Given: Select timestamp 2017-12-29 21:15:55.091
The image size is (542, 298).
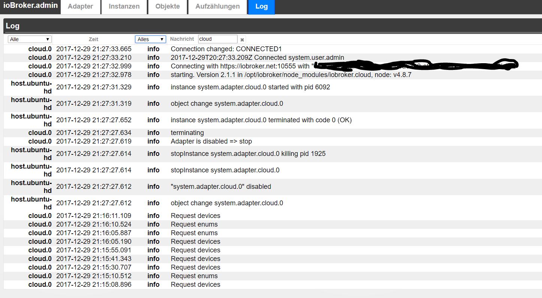Looking at the screenshot, I should tap(94, 250).
